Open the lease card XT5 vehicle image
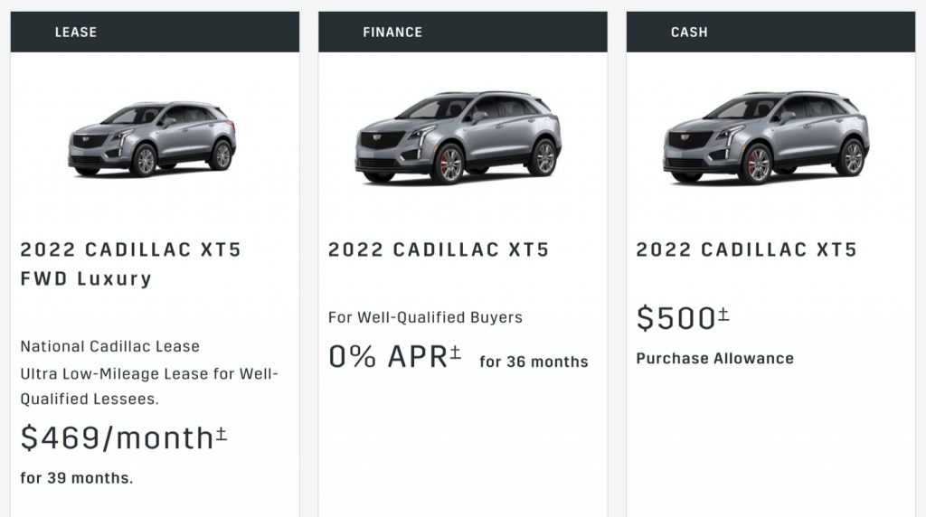Image resolution: width=926 pixels, height=517 pixels. (152, 139)
